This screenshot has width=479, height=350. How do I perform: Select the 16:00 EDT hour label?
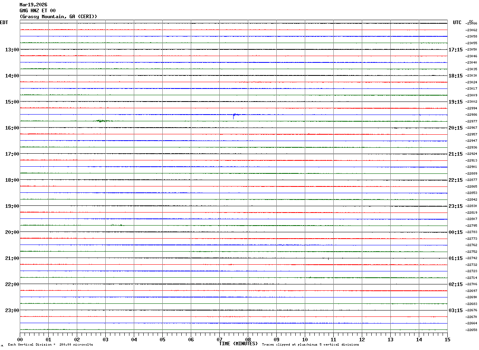pos(12,128)
